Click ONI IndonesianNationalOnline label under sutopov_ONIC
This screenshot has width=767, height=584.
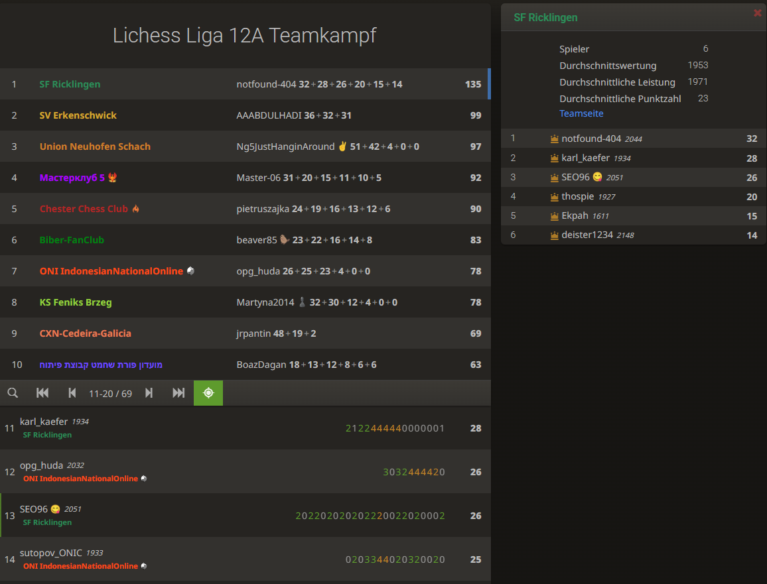(x=81, y=566)
